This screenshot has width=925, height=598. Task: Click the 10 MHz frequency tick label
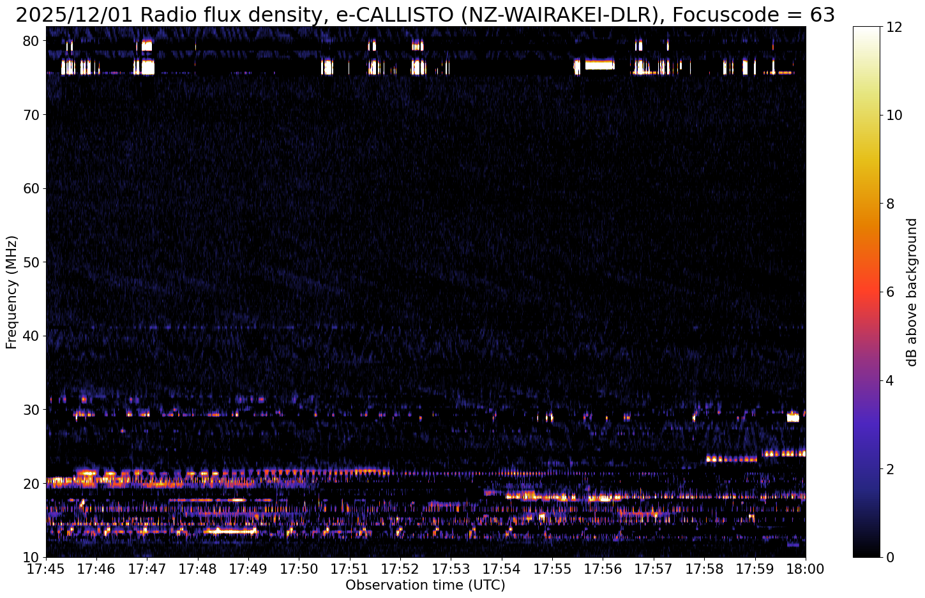pos(32,557)
